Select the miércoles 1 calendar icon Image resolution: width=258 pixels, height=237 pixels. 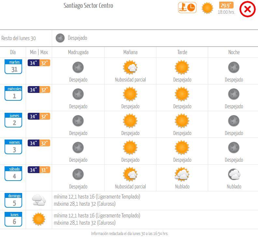[13, 93]
